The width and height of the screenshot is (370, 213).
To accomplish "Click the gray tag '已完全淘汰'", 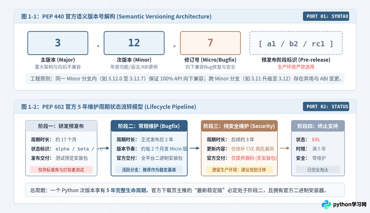I will (x=318, y=170).
